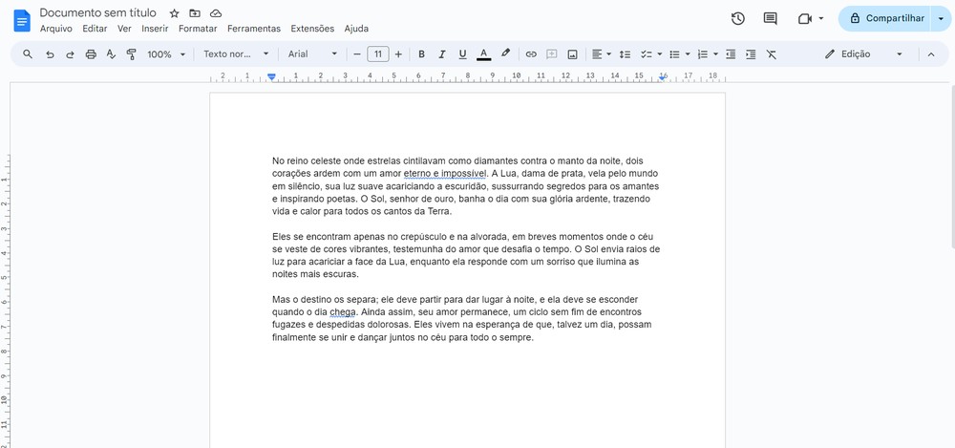Place cursor in 'Eles se encontram' paragraph
Image resolution: width=955 pixels, height=448 pixels.
466,255
